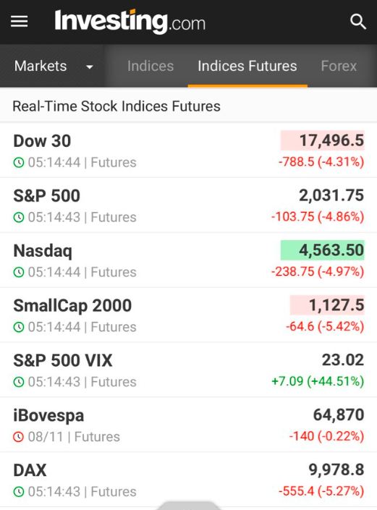Switch to the Indices tab

pyautogui.click(x=151, y=66)
